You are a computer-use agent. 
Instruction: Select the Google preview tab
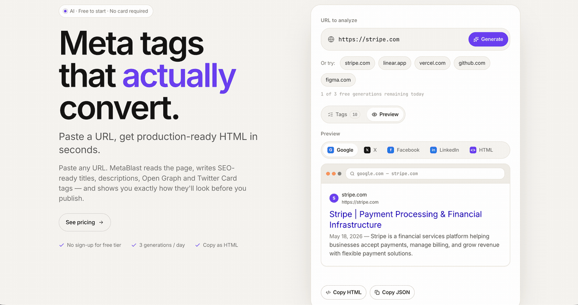coord(340,150)
